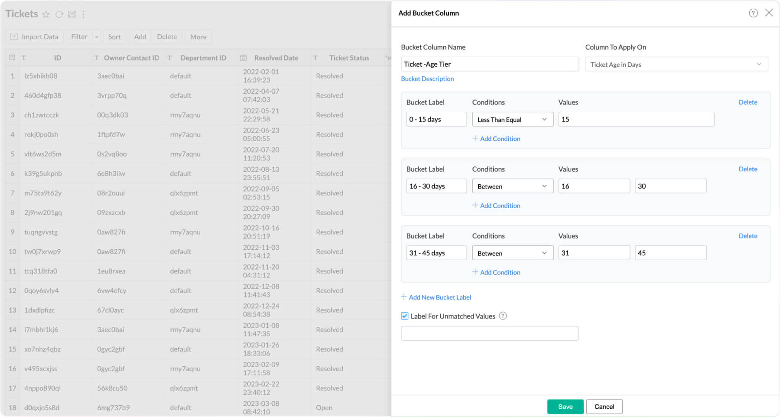Click the help icon in Add Bucket Column
The height and width of the screenshot is (417, 780).
(x=753, y=13)
